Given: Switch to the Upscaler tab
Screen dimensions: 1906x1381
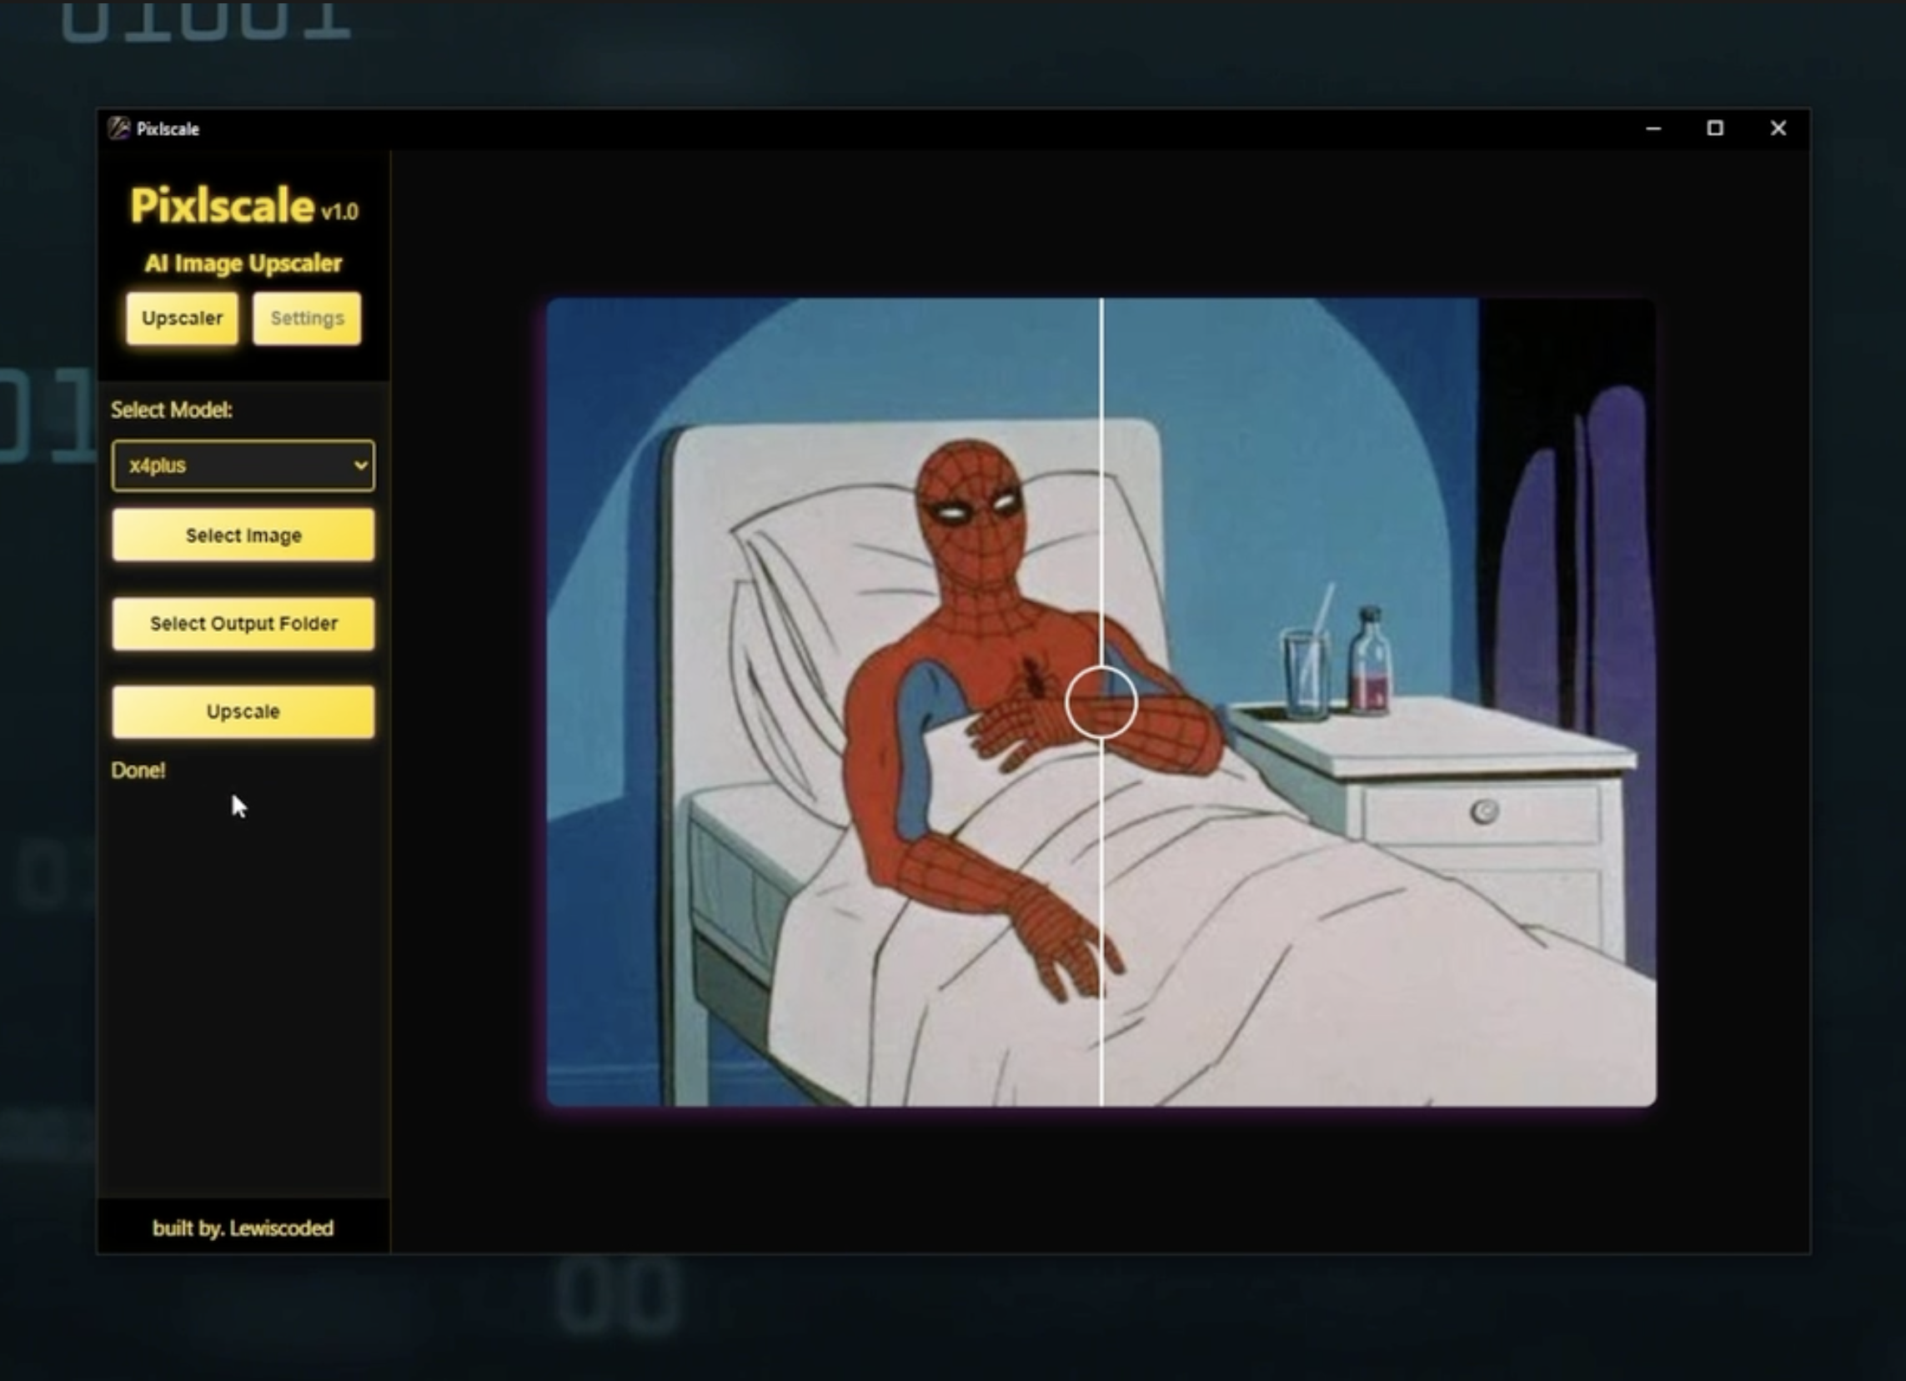Looking at the screenshot, I should point(183,319).
